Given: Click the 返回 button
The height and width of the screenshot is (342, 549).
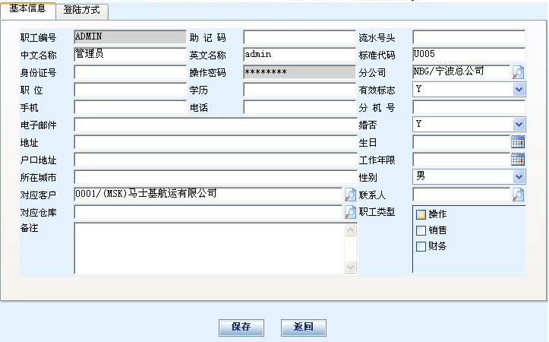Looking at the screenshot, I should coord(303,328).
